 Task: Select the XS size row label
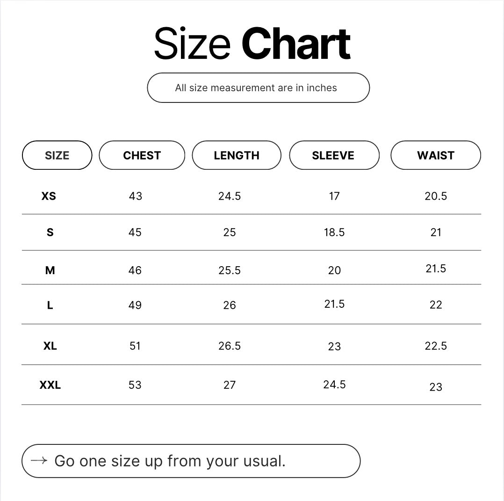pyautogui.click(x=49, y=196)
